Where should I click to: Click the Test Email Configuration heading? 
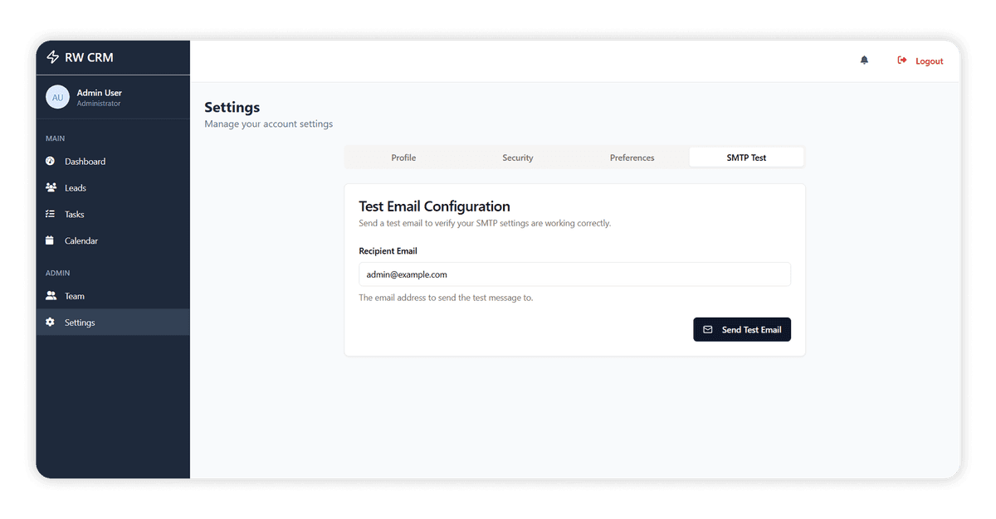click(434, 206)
